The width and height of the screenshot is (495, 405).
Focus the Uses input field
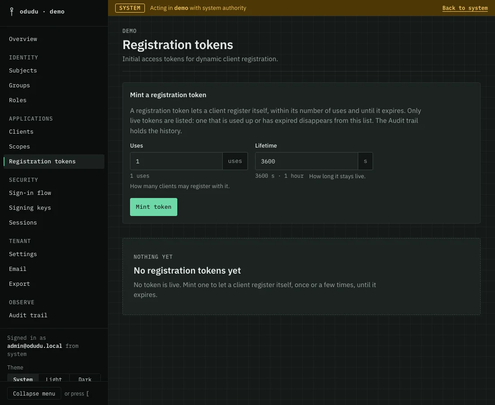(x=176, y=161)
